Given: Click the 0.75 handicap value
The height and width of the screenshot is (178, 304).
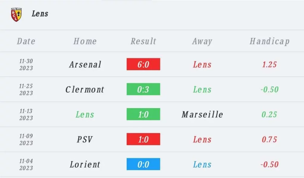Looking at the screenshot, I should coord(269,139).
